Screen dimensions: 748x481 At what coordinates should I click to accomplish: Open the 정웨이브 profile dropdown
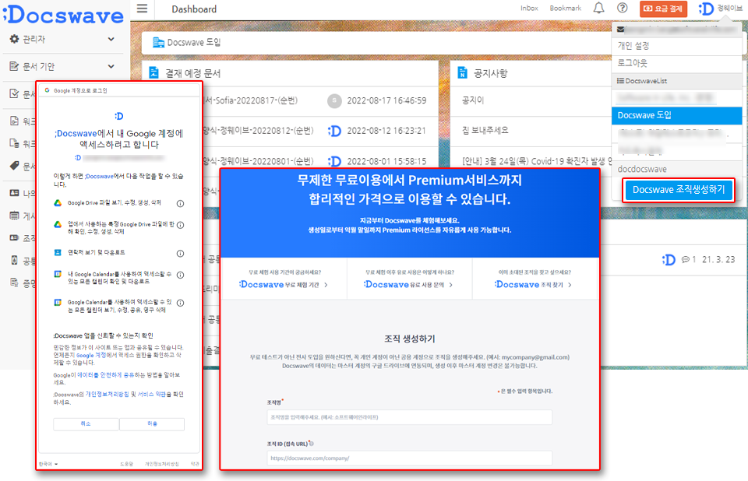720,9
